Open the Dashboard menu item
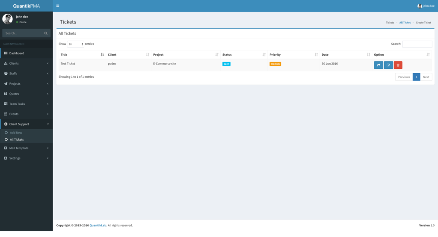This screenshot has width=438, height=237. point(26,53)
